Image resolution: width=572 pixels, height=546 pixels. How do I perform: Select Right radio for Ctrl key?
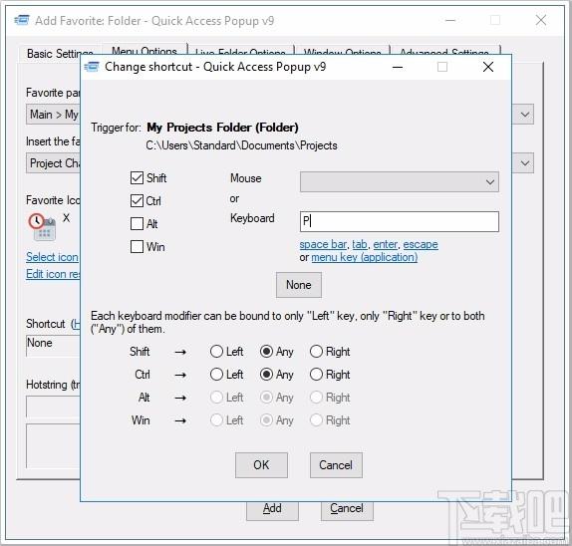tap(316, 375)
